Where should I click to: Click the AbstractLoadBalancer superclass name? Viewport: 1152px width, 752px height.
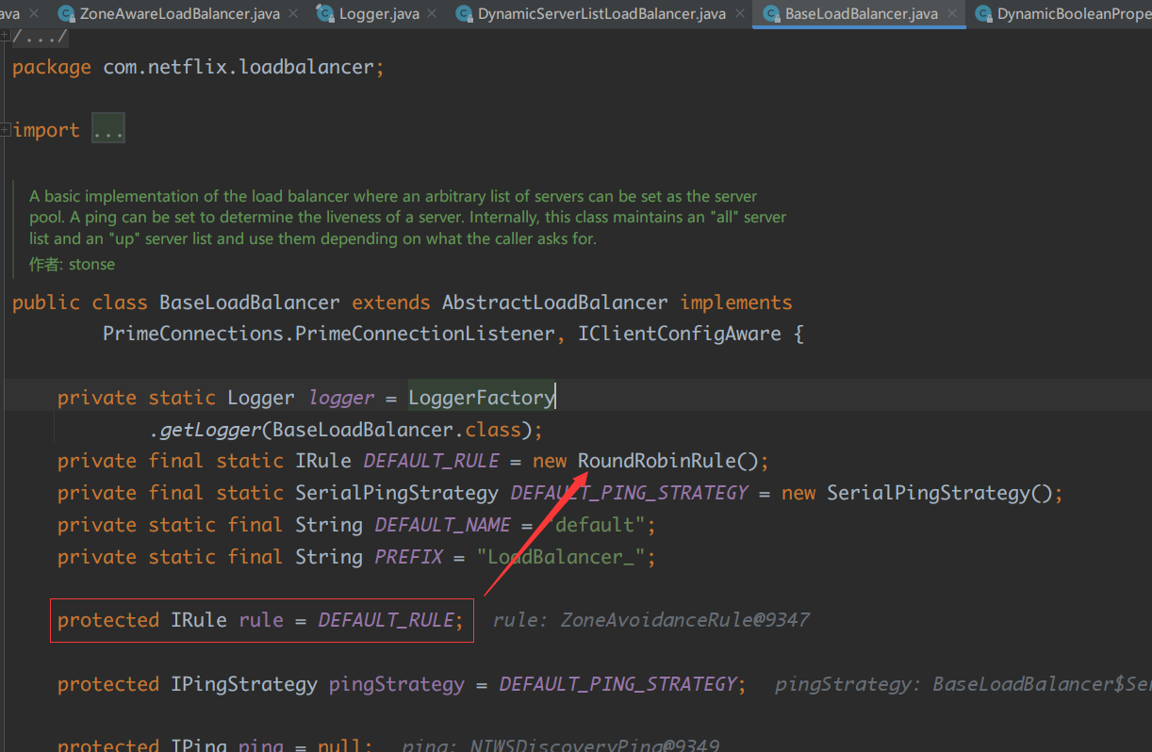coord(555,302)
